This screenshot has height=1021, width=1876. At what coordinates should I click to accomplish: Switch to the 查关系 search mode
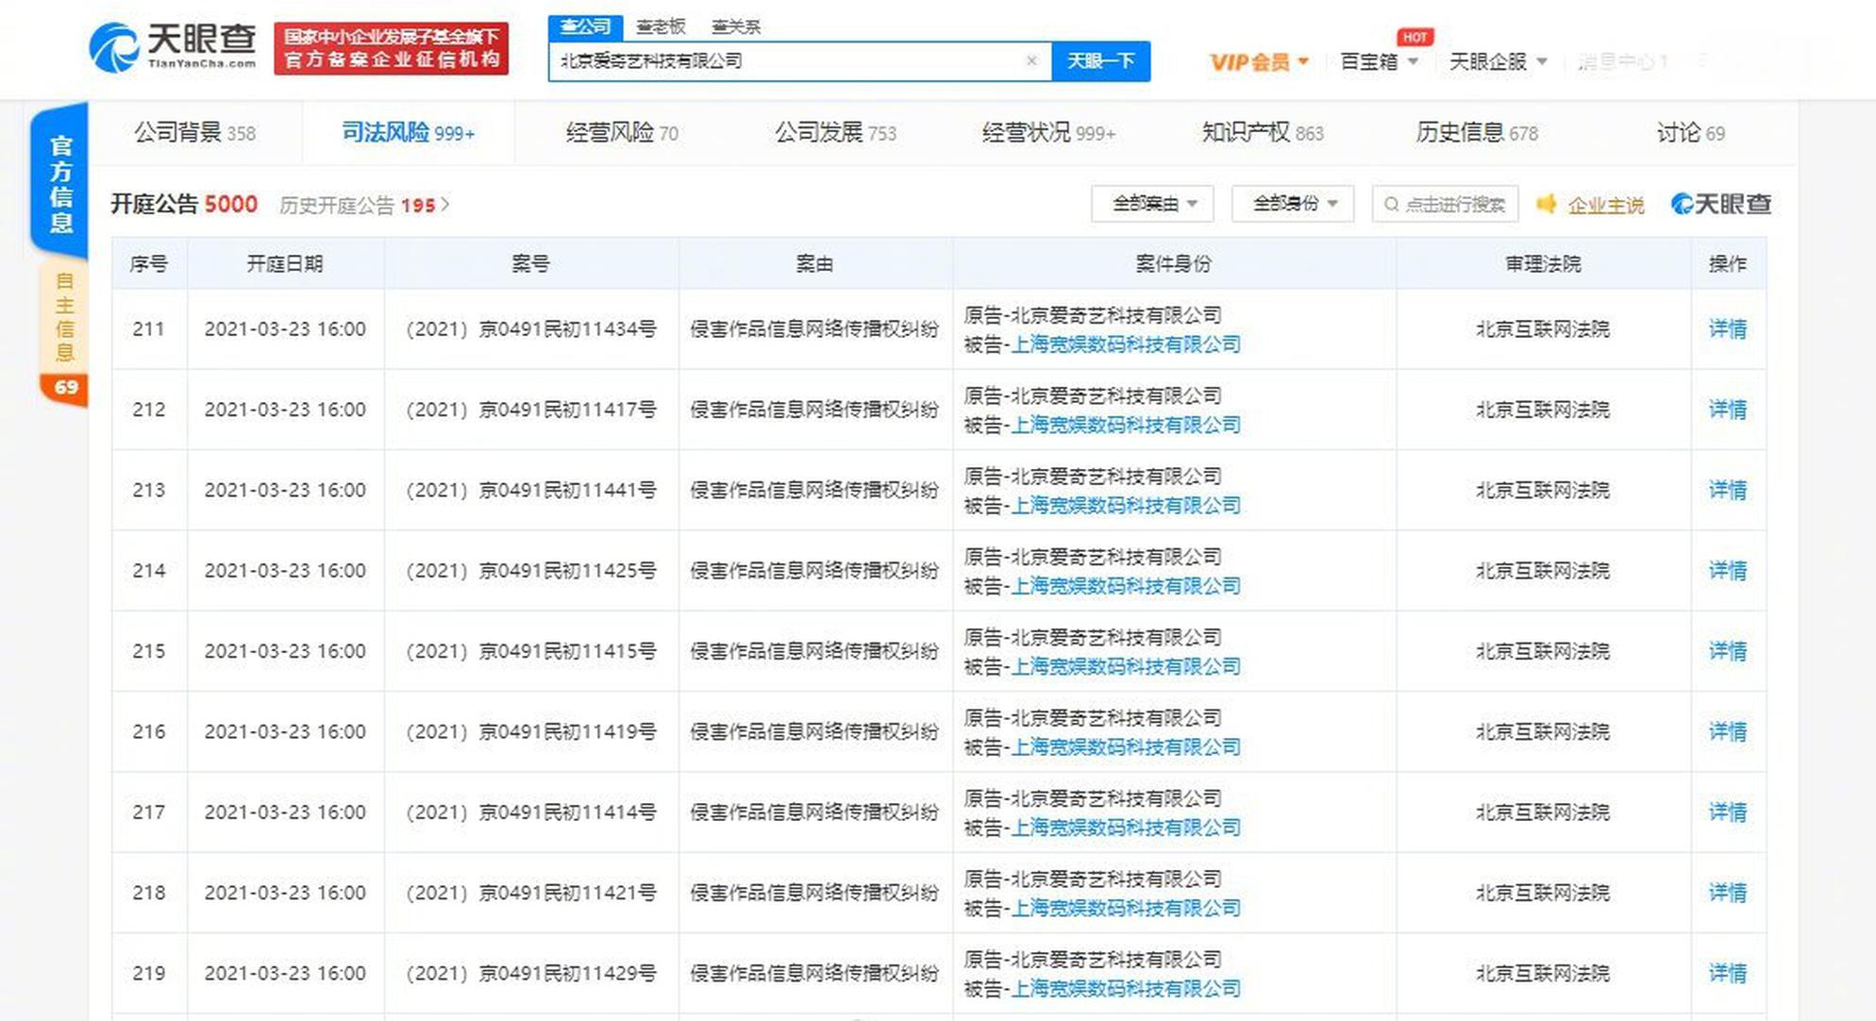coord(739,26)
